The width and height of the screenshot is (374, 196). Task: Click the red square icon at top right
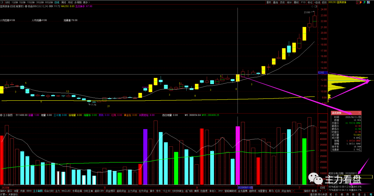click(x=358, y=2)
